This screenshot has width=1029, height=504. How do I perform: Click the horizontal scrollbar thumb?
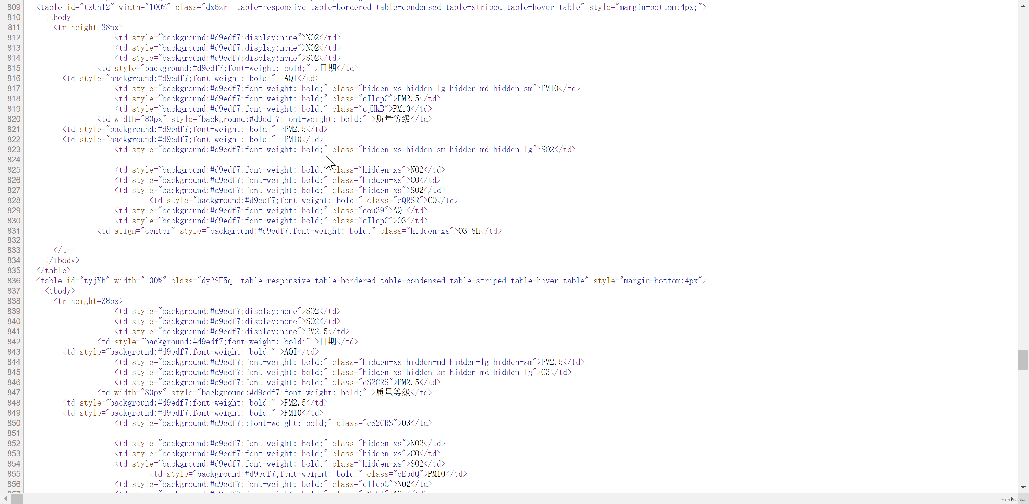coord(17,499)
